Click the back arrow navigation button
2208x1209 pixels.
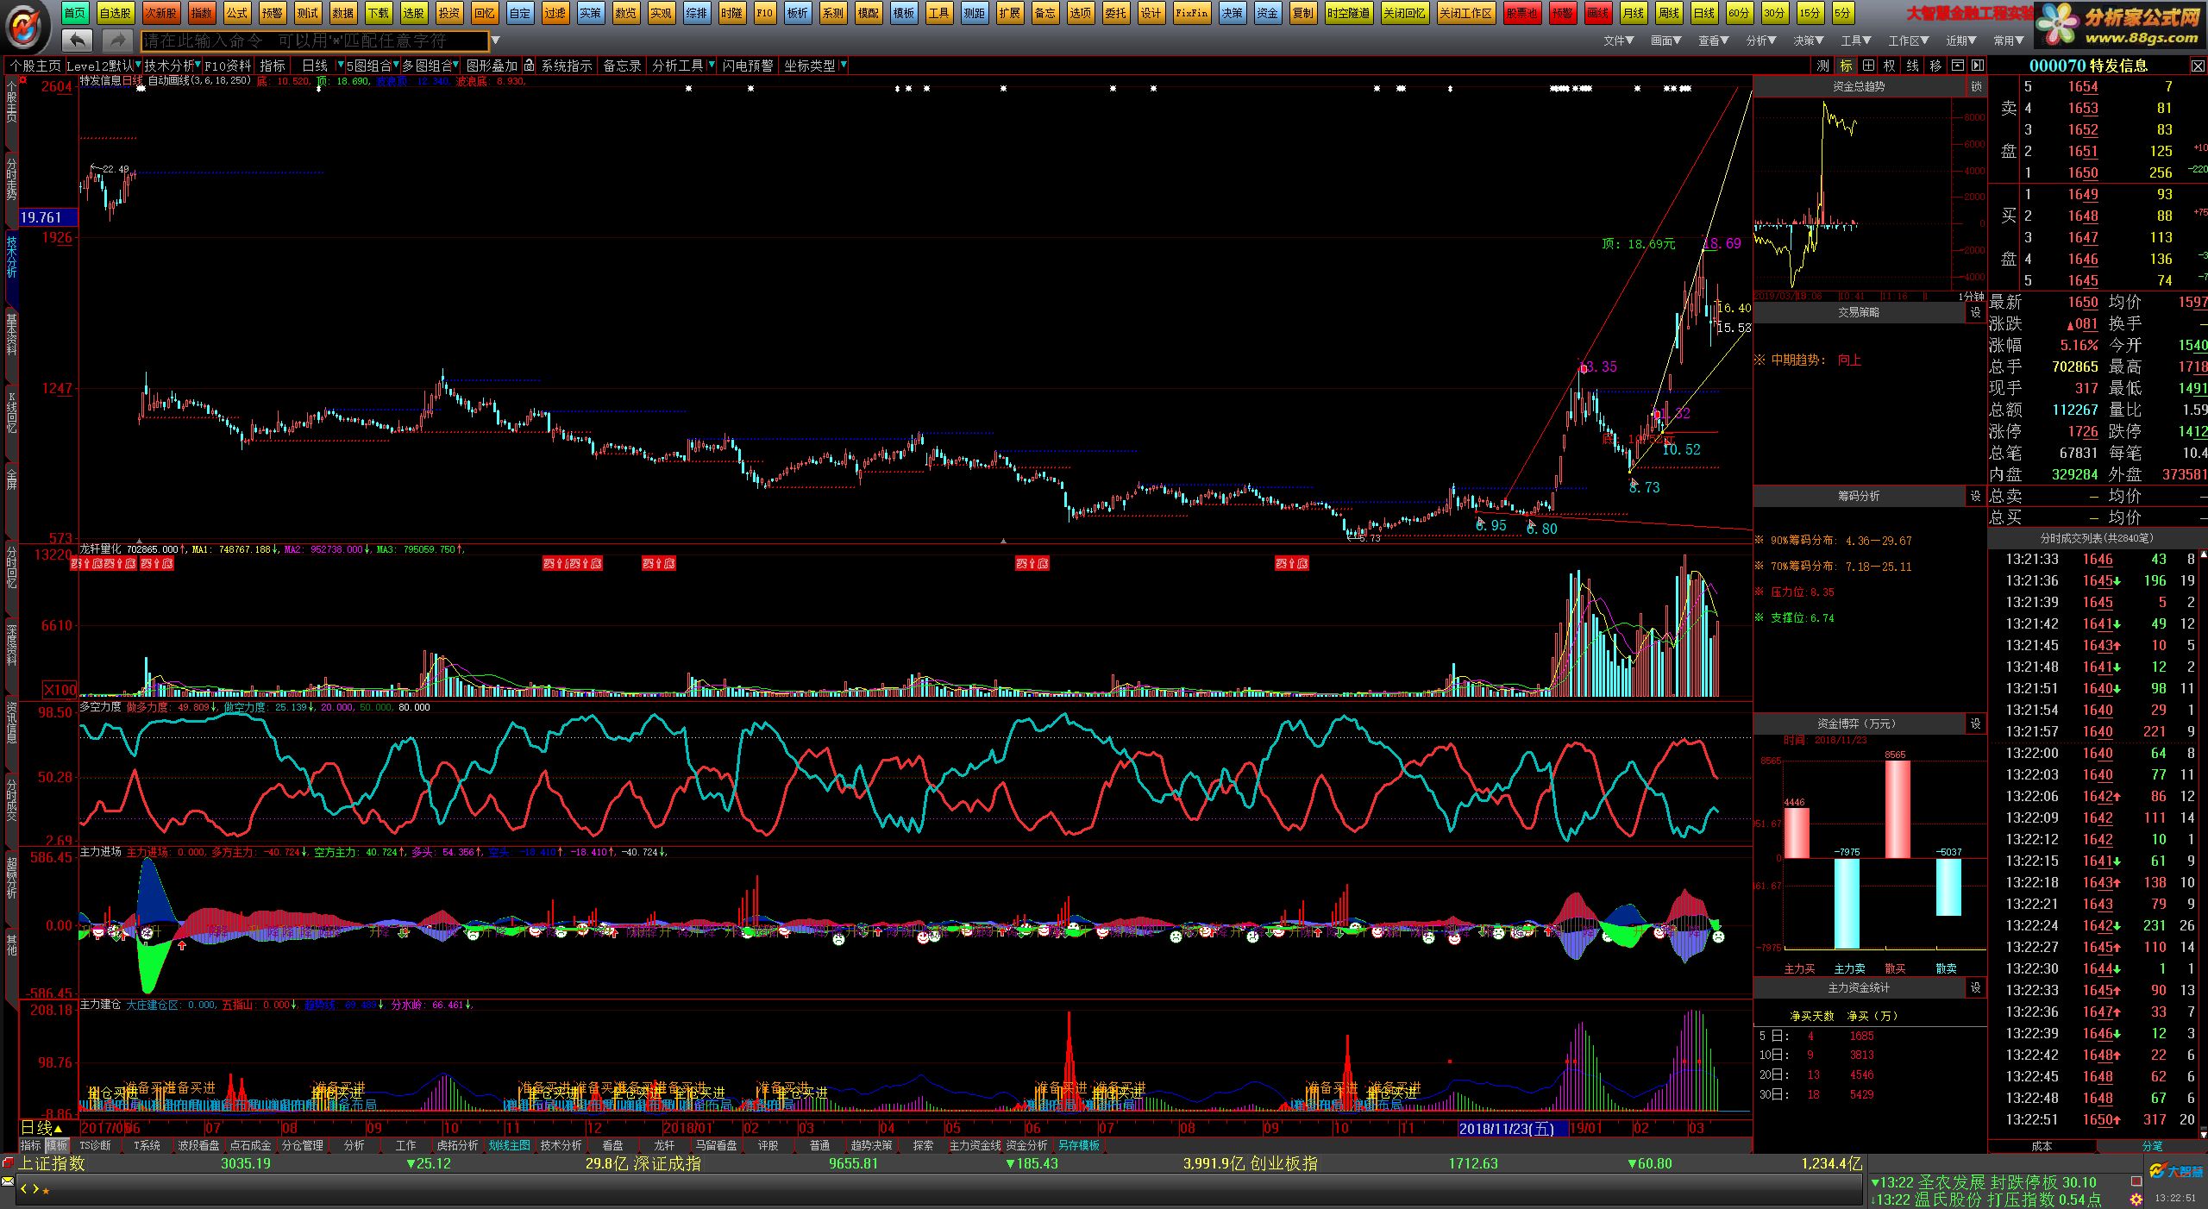point(78,40)
